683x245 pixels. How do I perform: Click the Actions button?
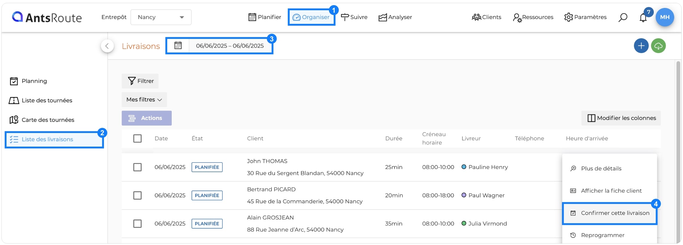[x=147, y=118]
